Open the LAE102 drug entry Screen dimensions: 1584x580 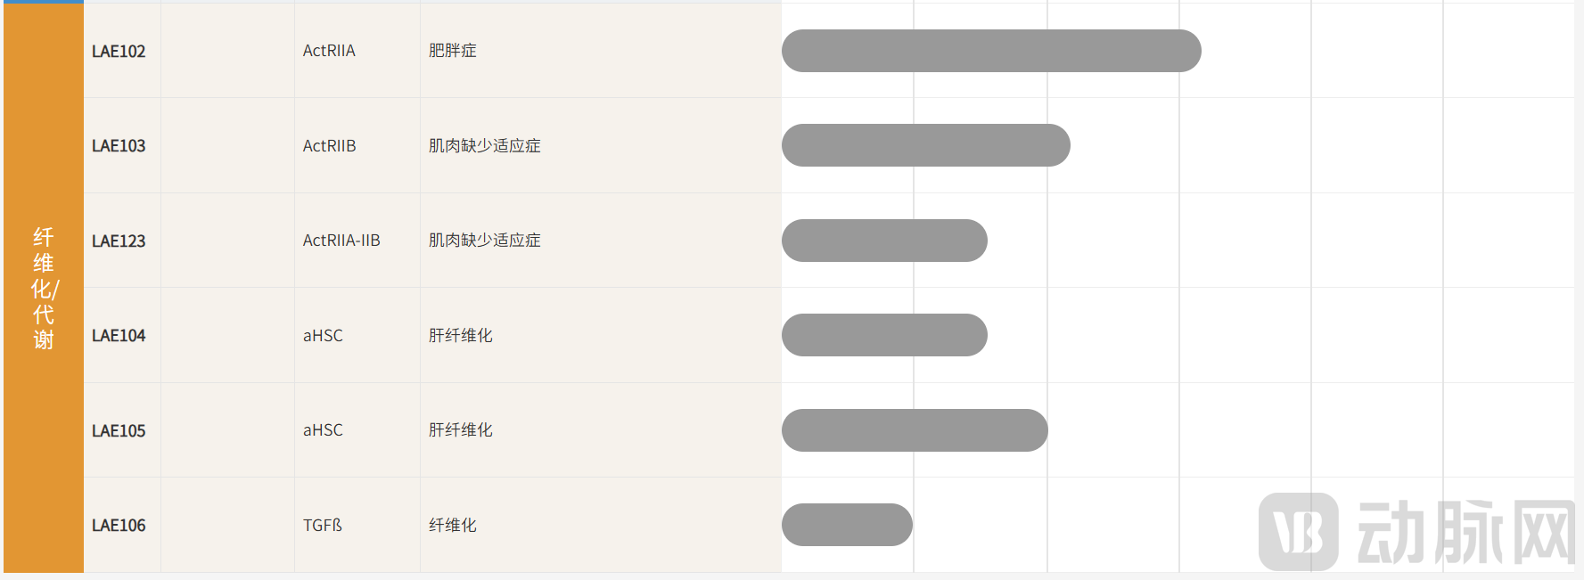119,52
